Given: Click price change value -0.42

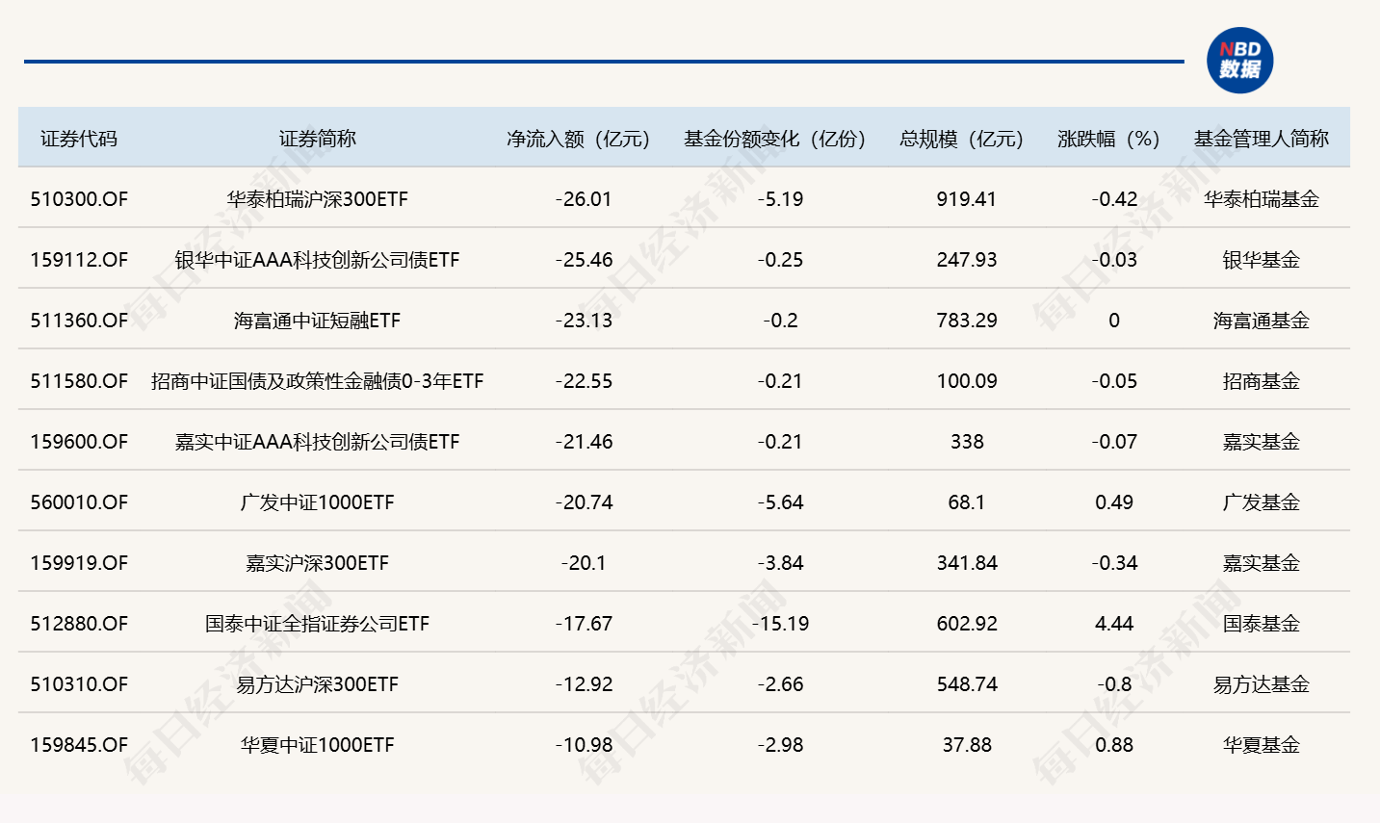Looking at the screenshot, I should [x=1114, y=199].
